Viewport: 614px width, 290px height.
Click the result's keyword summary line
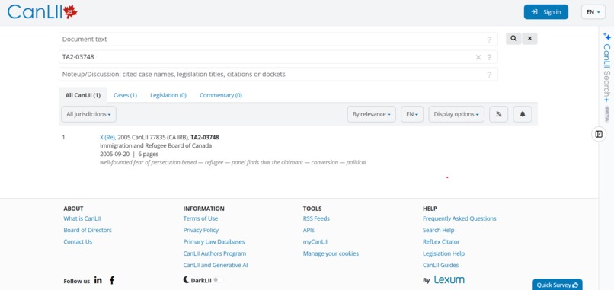pos(233,162)
